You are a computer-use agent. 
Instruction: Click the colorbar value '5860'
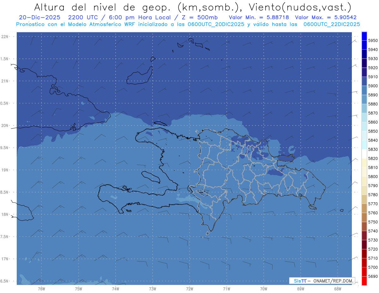coord(373,122)
